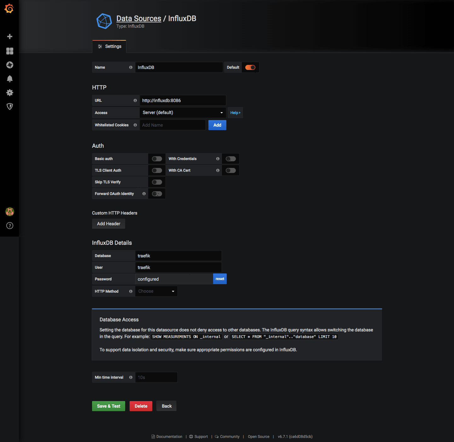Open the Open Source footer link
454x442 pixels.
(259, 437)
